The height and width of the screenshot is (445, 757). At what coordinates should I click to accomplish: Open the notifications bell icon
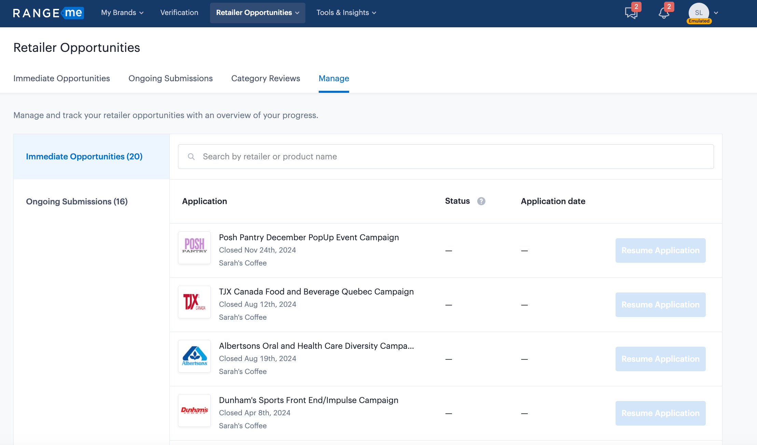pos(664,13)
